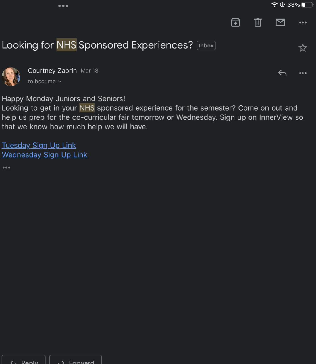
Task: Tap the Wi-Fi status icon
Action: (x=275, y=5)
